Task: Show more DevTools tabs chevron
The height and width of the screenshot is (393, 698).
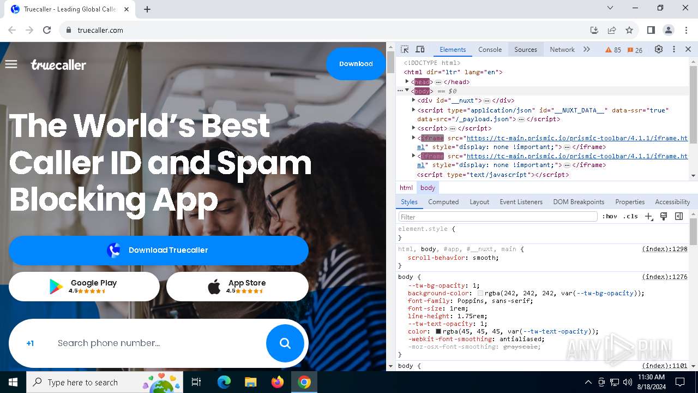Action: point(587,49)
